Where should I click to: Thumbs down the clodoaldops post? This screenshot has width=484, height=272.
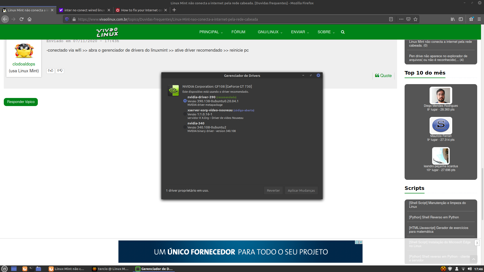pos(60,71)
